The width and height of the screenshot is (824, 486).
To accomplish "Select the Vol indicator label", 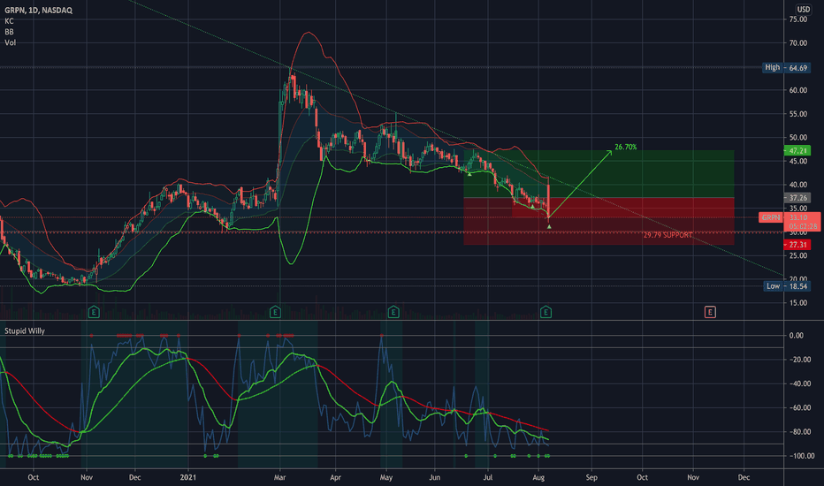I will (x=10, y=42).
